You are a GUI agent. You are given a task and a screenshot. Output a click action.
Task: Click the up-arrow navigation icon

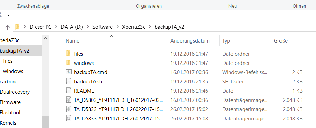8,27
